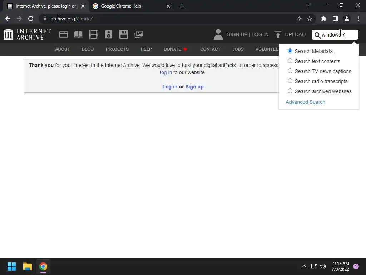The height and width of the screenshot is (275, 366).
Task: Click the UPLOAD link
Action: click(295, 34)
